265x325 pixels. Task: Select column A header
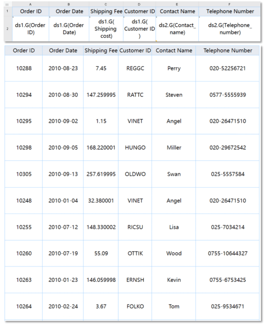click(30, 4)
